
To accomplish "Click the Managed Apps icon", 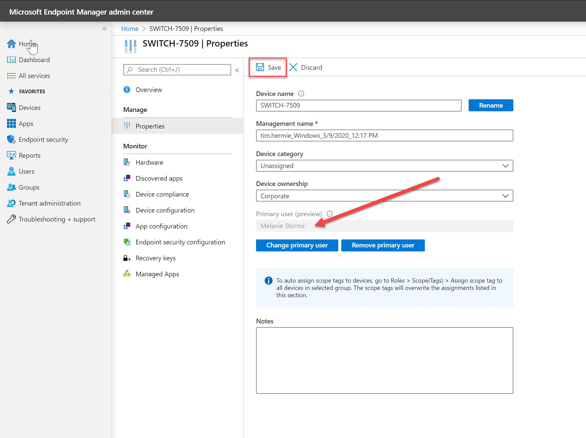I will [x=127, y=274].
